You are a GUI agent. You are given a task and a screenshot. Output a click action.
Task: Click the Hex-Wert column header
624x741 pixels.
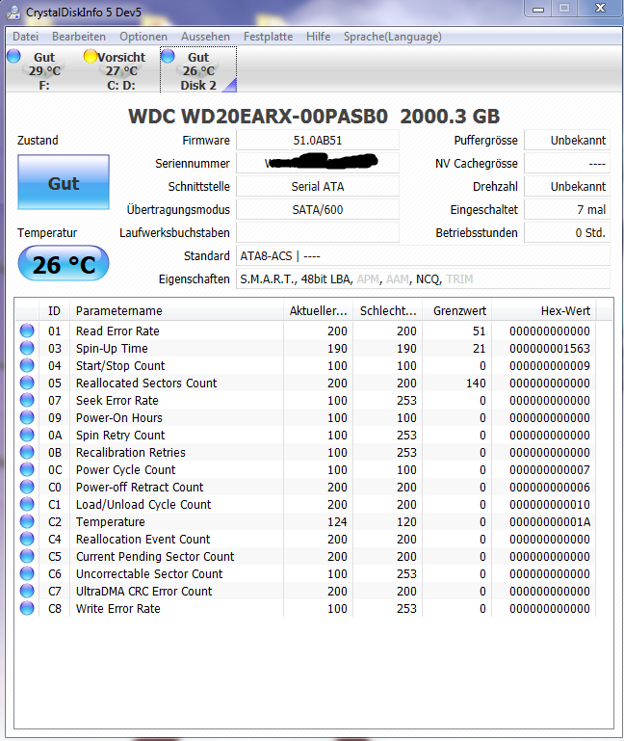pos(544,311)
